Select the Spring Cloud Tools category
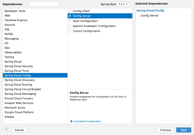Viewport: 194px width, 135px height. [35, 71]
